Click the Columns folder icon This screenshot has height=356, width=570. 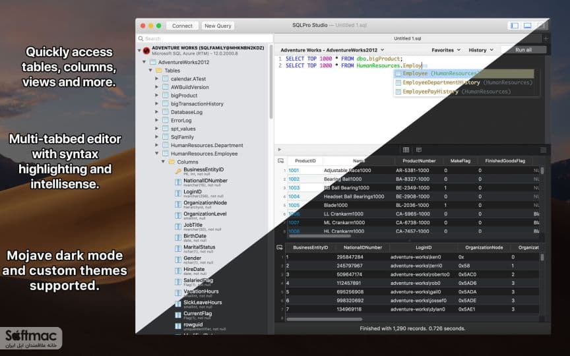pos(172,162)
